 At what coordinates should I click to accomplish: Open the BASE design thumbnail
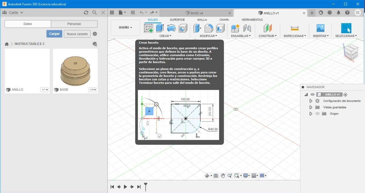coord(75,68)
